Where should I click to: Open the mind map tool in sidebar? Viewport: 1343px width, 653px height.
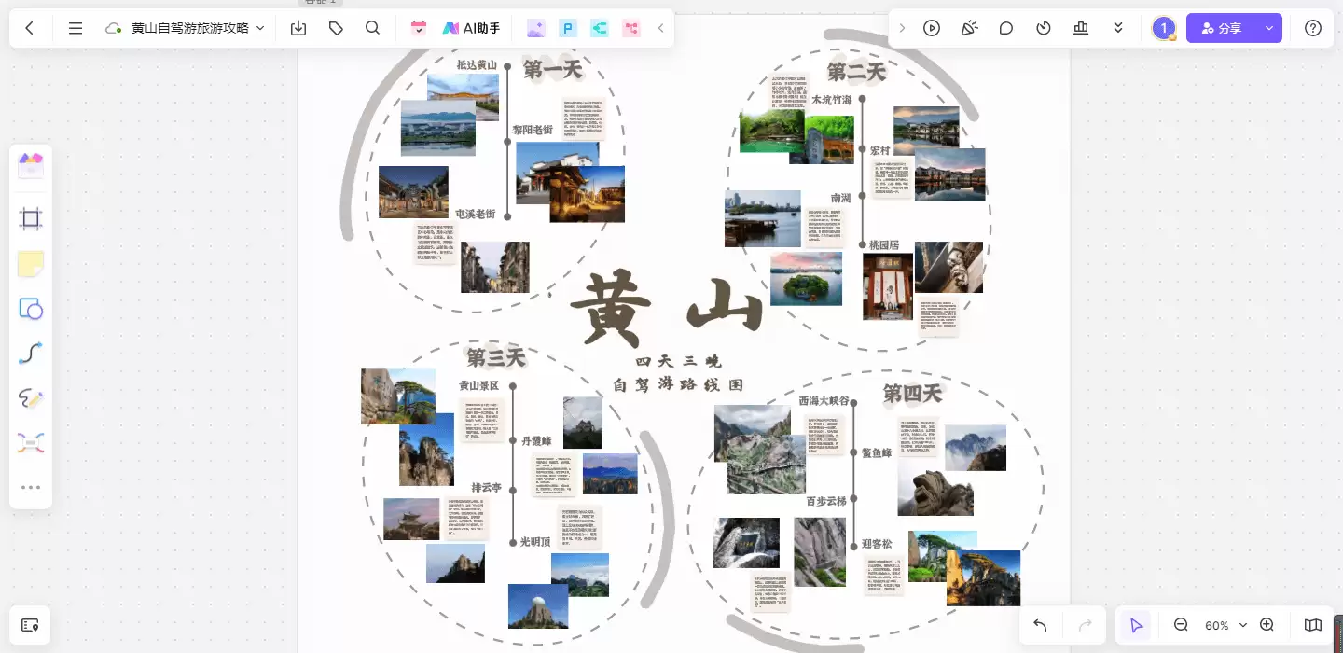pyautogui.click(x=31, y=443)
